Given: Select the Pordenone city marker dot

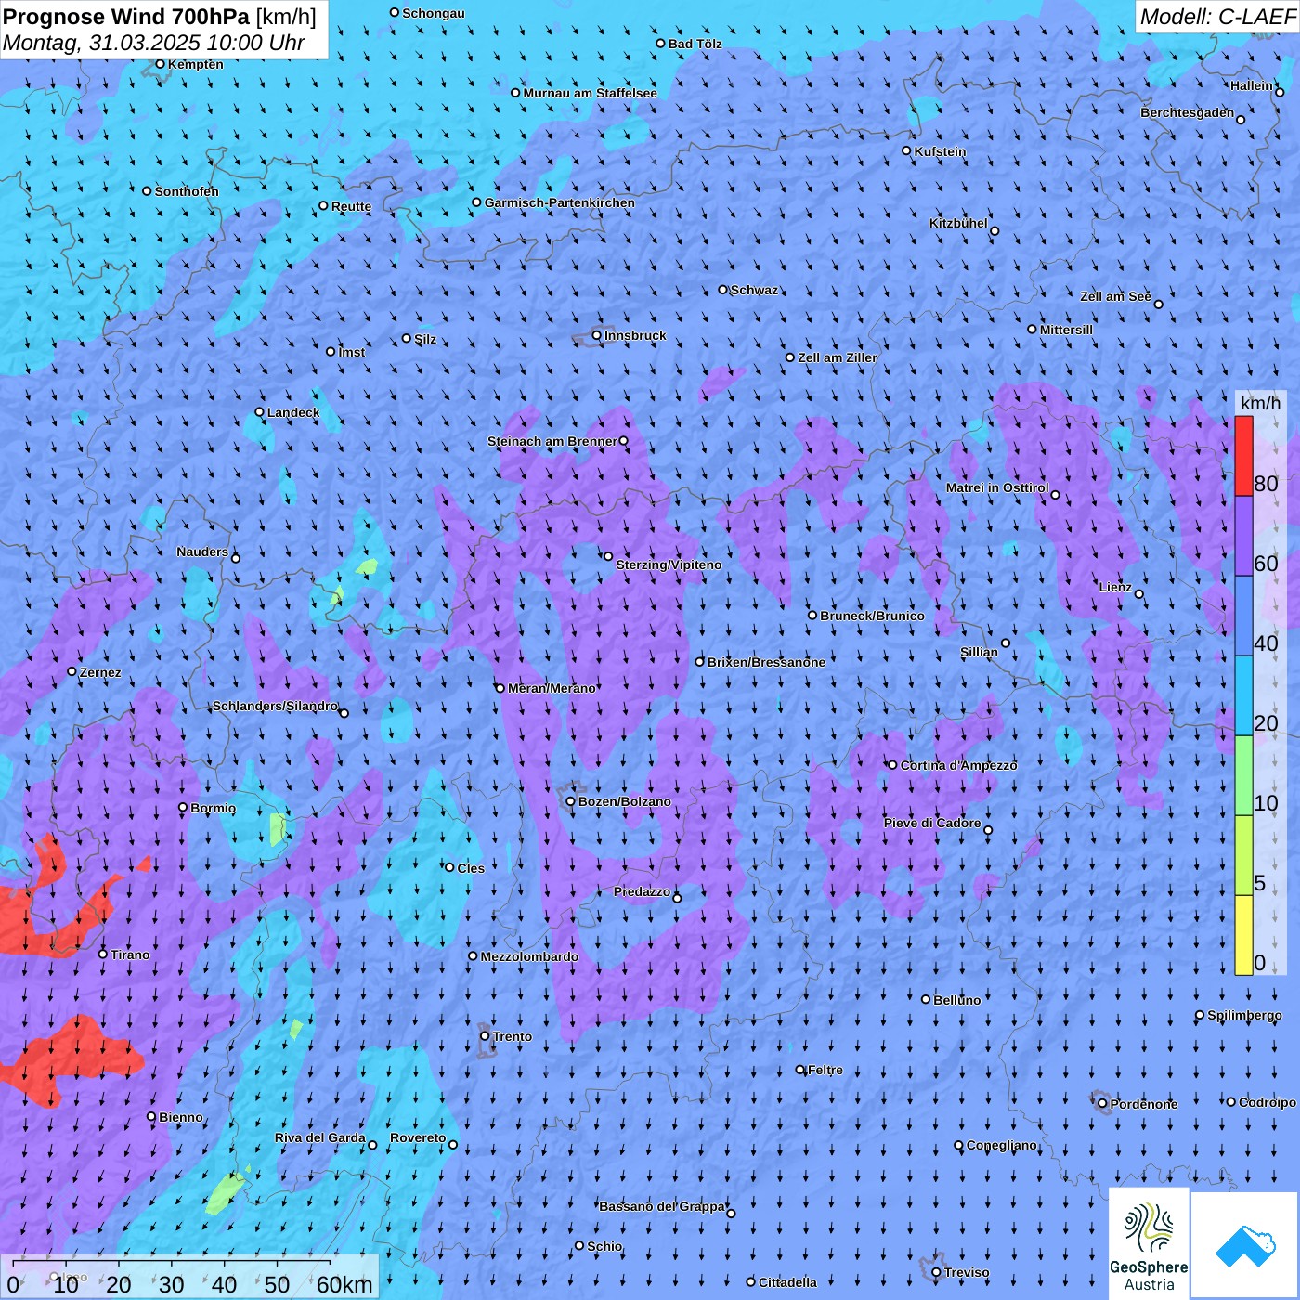Looking at the screenshot, I should tap(1102, 1103).
